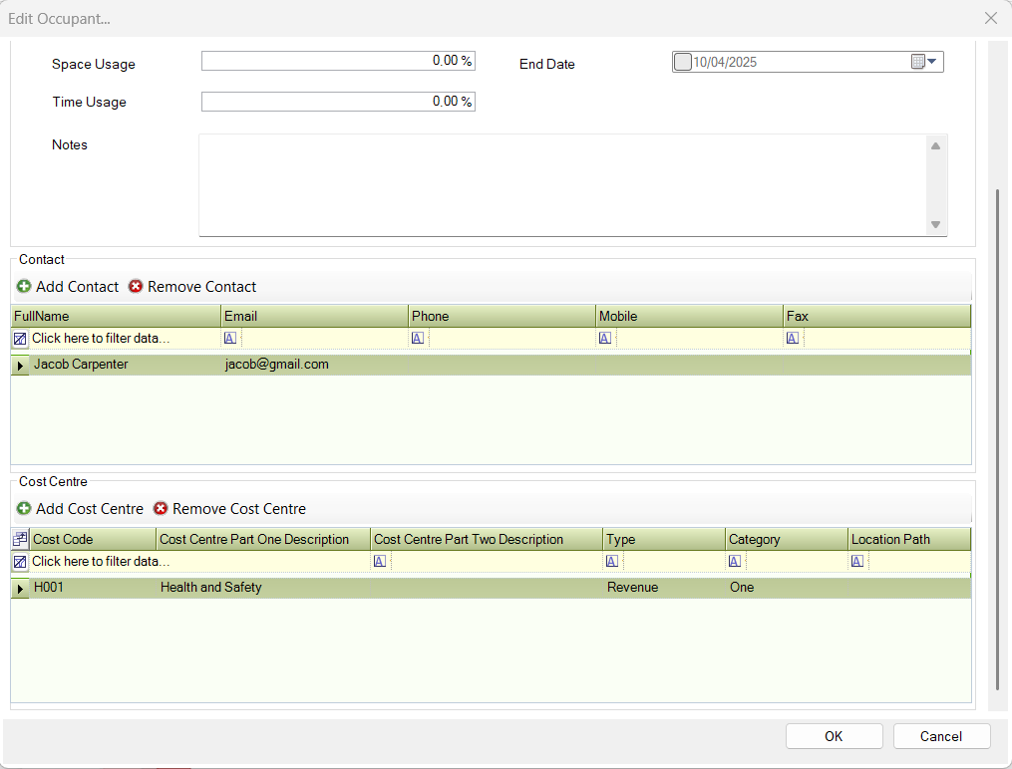
Task: Click the red Remove Cost Centre icon
Action: (161, 509)
